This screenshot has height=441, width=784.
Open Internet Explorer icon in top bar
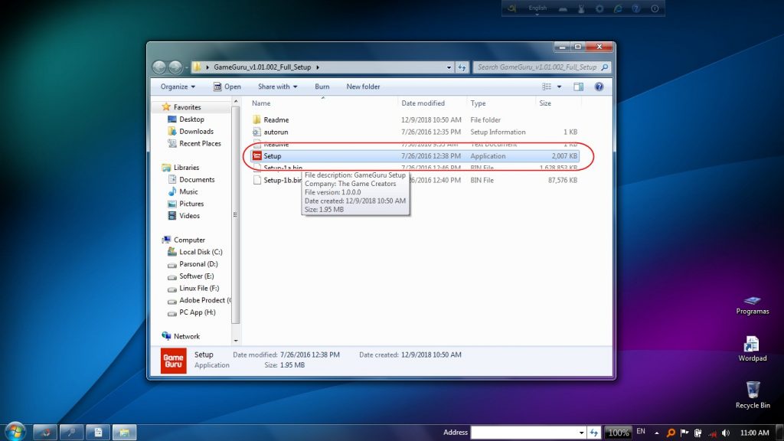618,8
